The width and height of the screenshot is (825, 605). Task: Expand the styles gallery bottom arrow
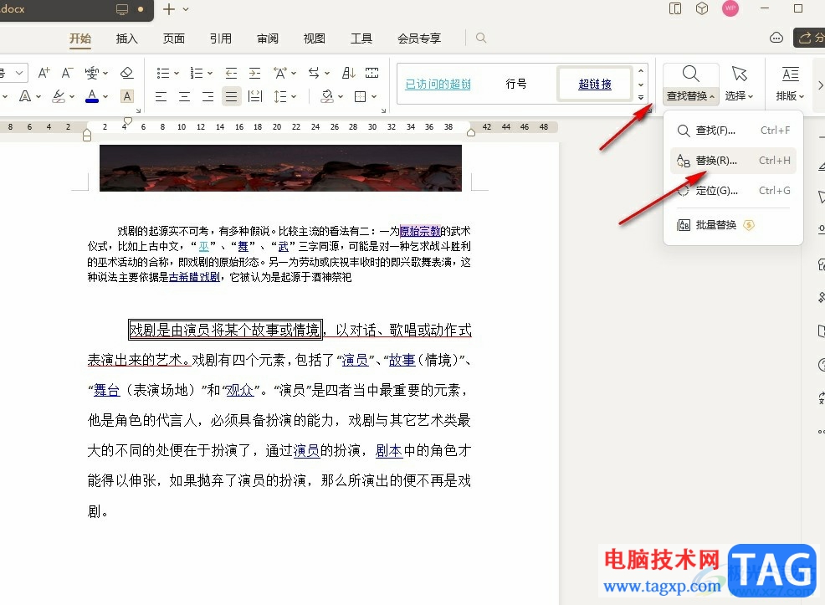641,97
